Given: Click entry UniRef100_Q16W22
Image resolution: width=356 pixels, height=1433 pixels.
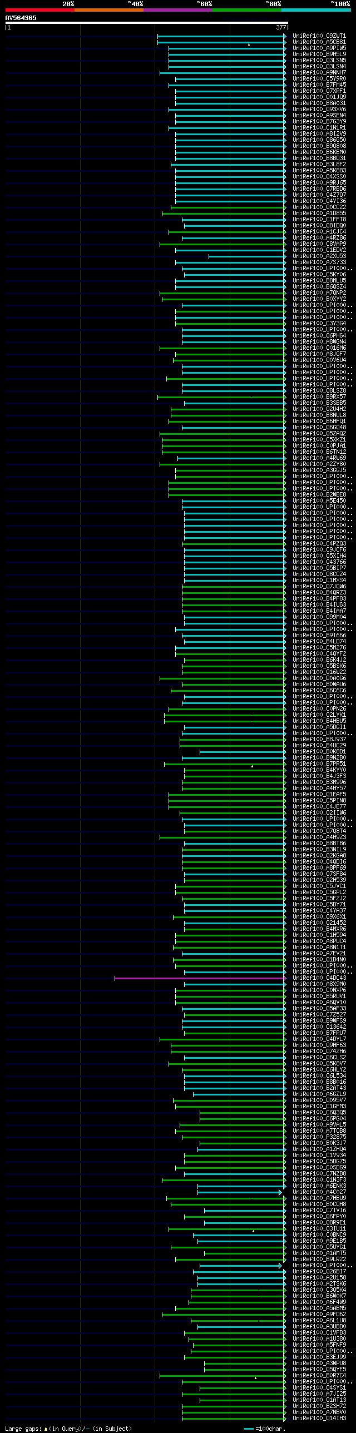Looking at the screenshot, I should pyautogui.click(x=319, y=672).
